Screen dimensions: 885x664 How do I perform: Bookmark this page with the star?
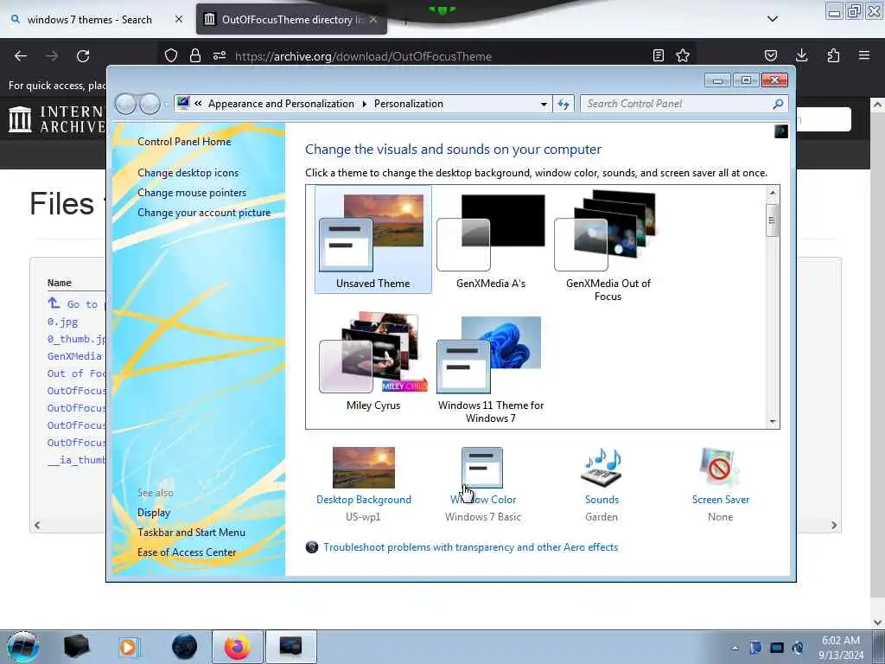coord(683,56)
